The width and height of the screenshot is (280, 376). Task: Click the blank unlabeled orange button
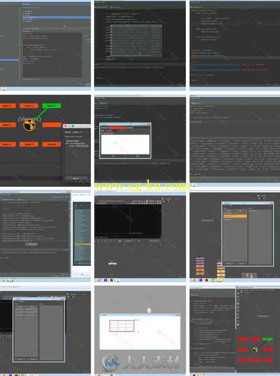(51, 125)
